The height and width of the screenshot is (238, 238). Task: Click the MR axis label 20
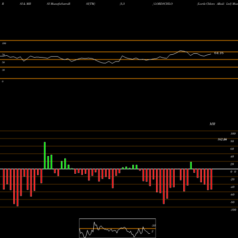[x=232, y=164]
